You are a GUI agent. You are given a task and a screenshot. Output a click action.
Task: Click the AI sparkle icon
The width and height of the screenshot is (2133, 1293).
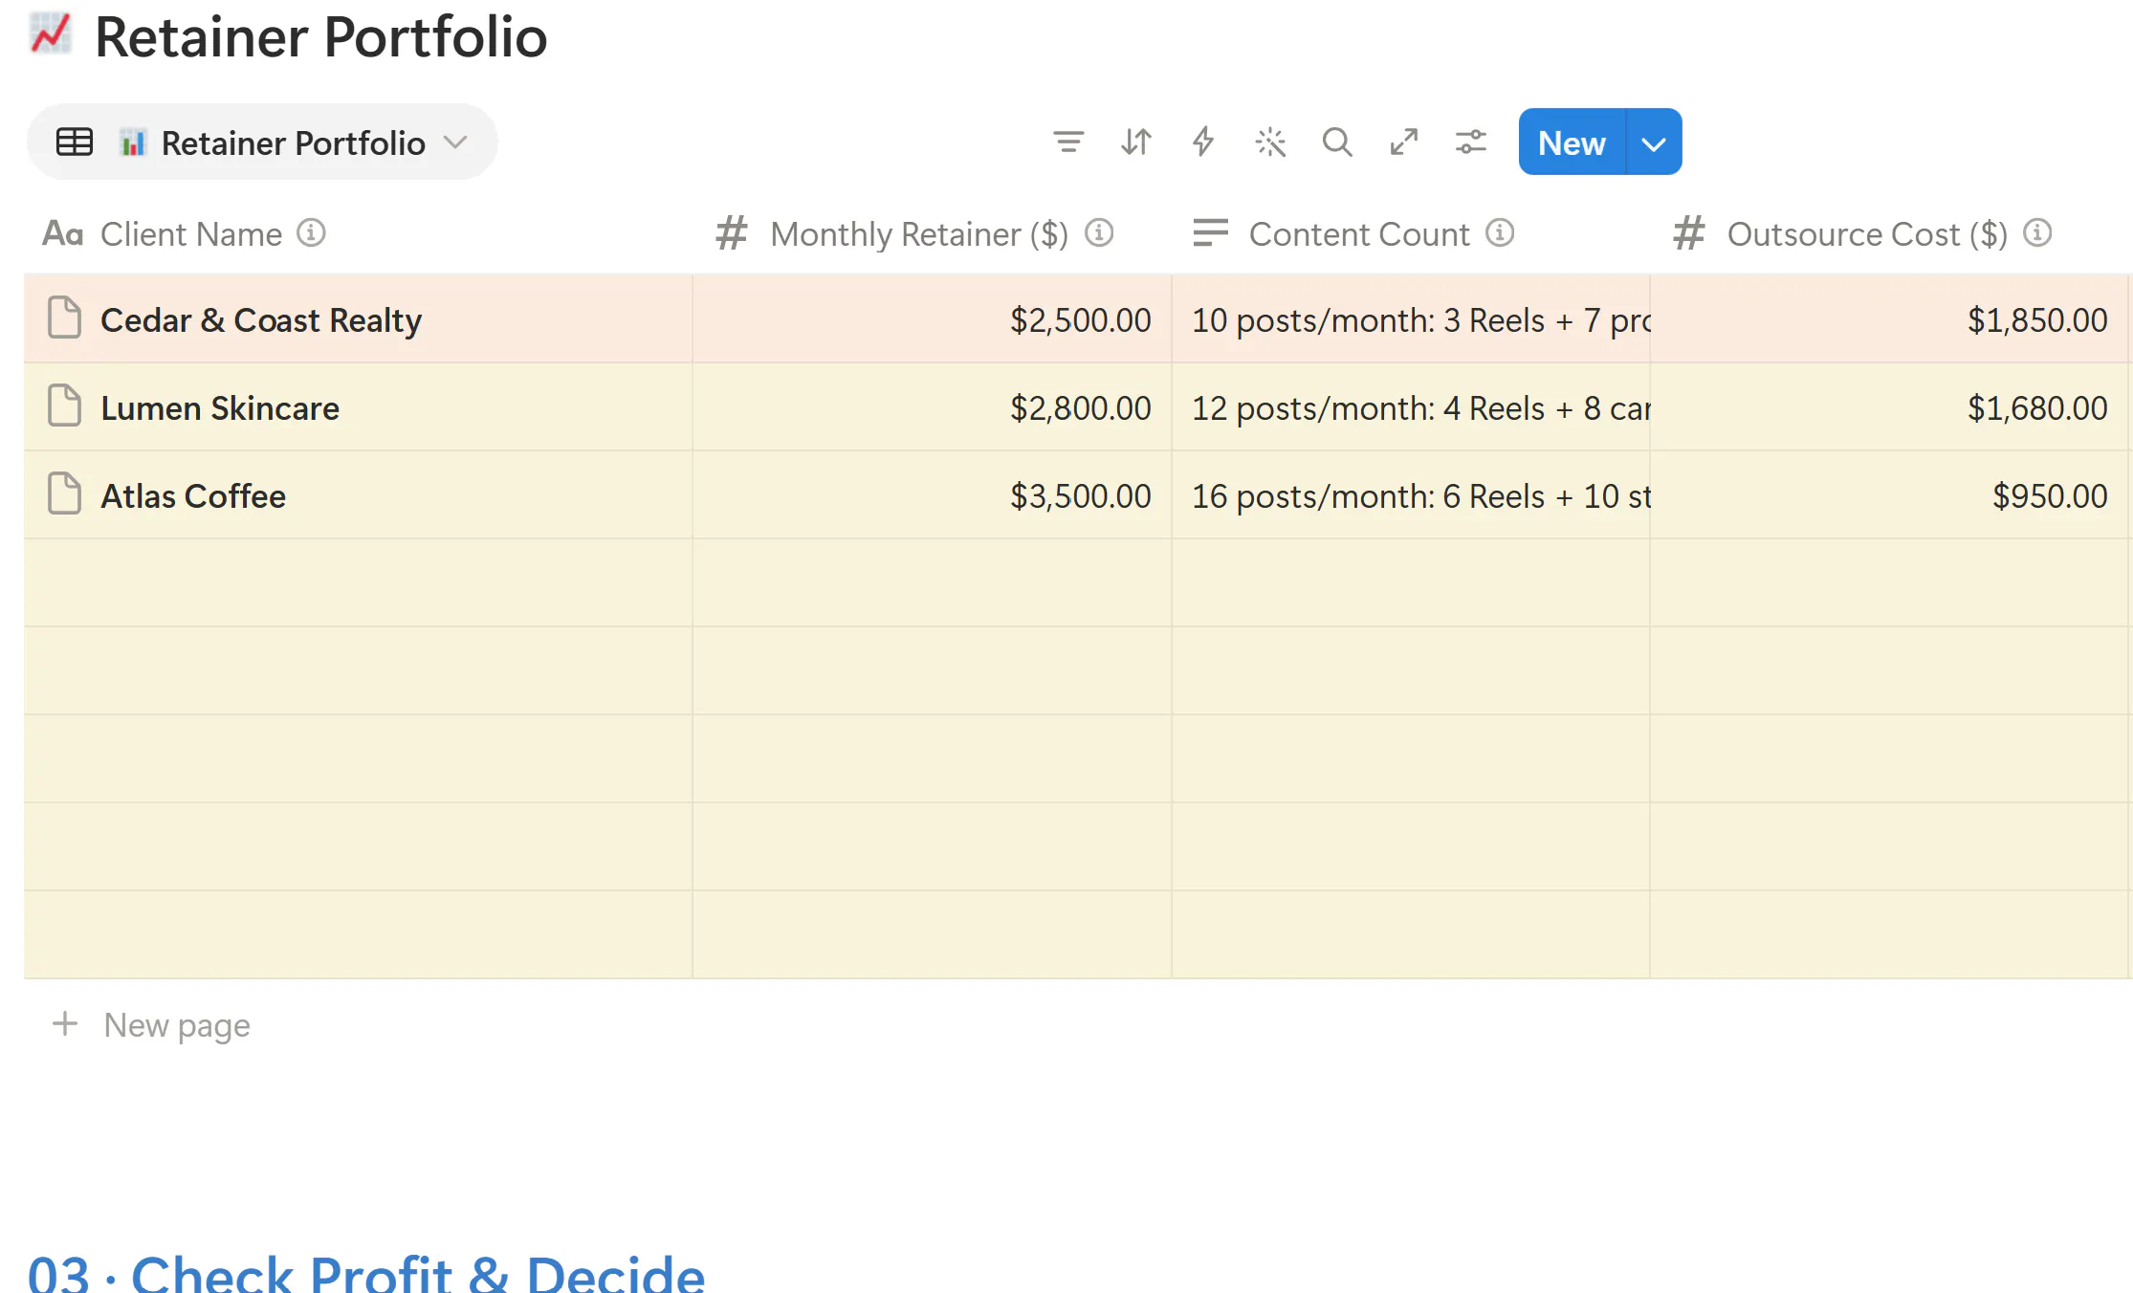pyautogui.click(x=1270, y=142)
